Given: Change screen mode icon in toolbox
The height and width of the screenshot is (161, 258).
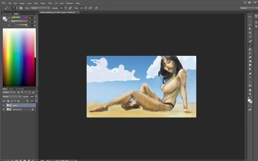Looking at the screenshot, I should click(250, 110).
